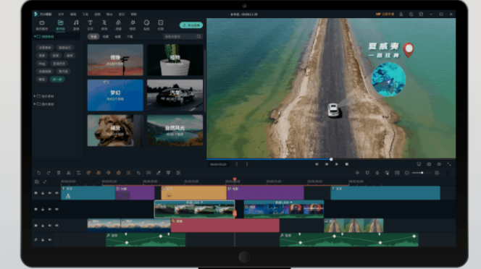481x269 pixels.
Task: Open the Stickers (smiley face) panel
Action: 146,25
